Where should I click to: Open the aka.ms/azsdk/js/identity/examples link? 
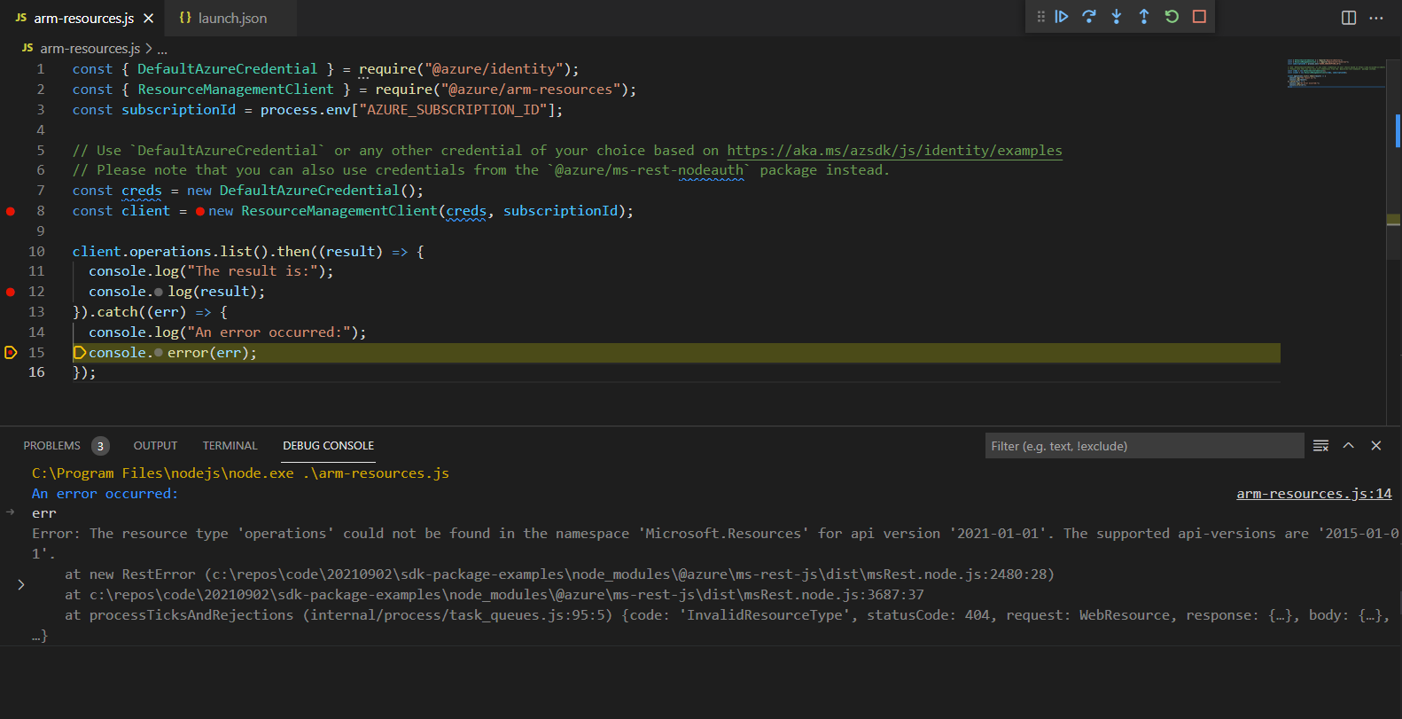click(x=894, y=151)
